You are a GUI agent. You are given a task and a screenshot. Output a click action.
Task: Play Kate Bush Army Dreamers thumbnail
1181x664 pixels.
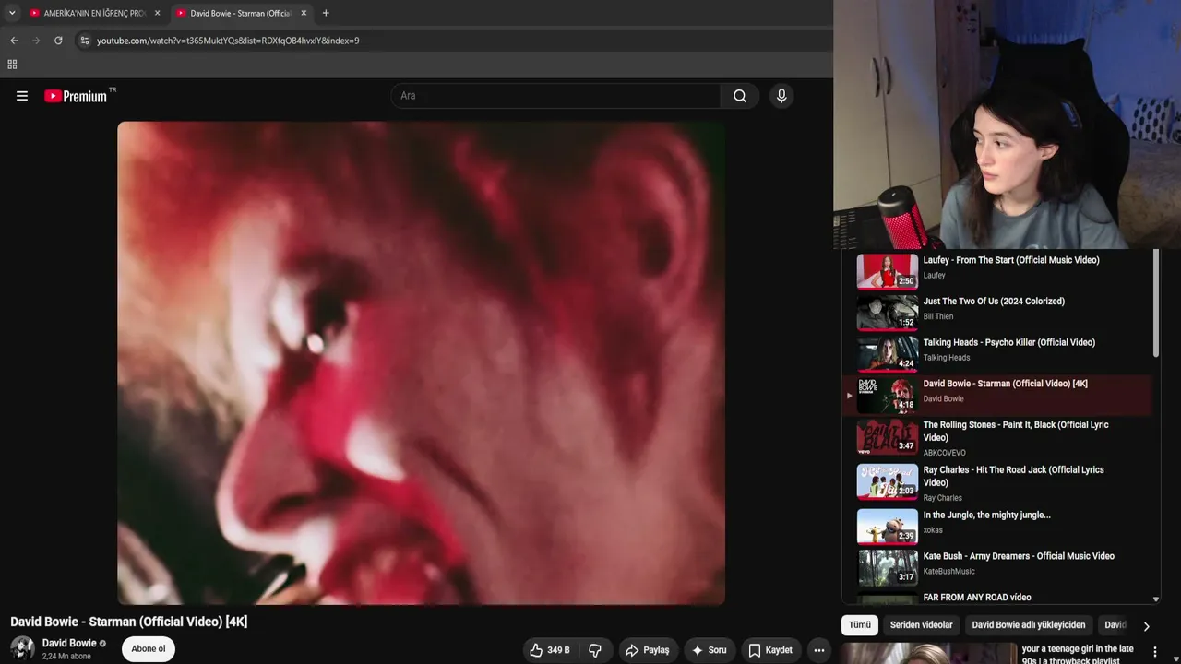coord(888,567)
